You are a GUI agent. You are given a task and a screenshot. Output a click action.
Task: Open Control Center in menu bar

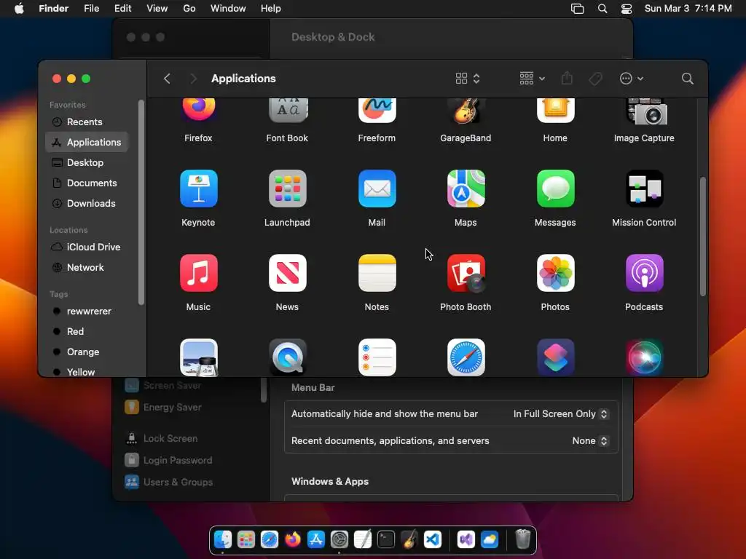[x=626, y=9]
